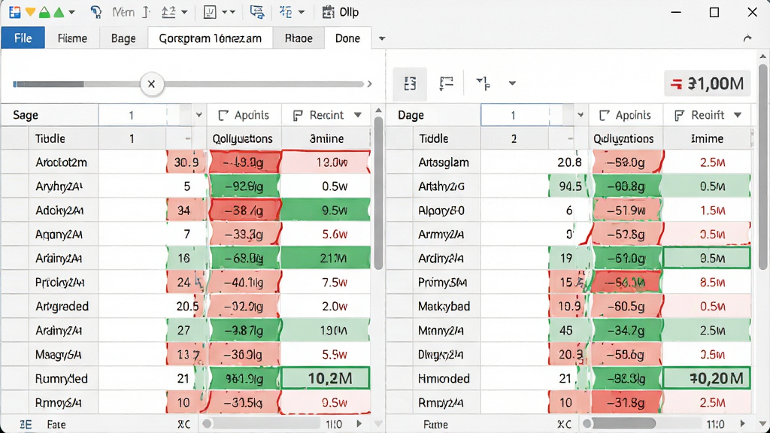Expand the Recint dropdown in the Sage pane
The image size is (770, 433).
click(358, 115)
